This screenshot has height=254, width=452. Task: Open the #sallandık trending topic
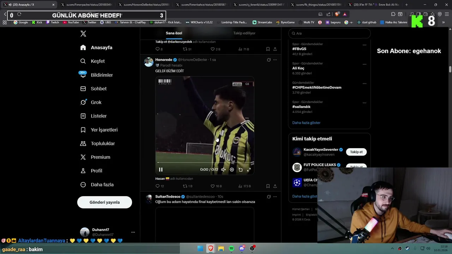point(301,107)
